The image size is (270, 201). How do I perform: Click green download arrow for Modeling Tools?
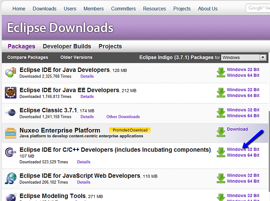coord(221,198)
